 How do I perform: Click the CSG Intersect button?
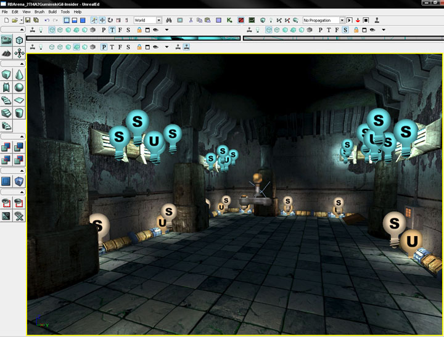(6, 160)
